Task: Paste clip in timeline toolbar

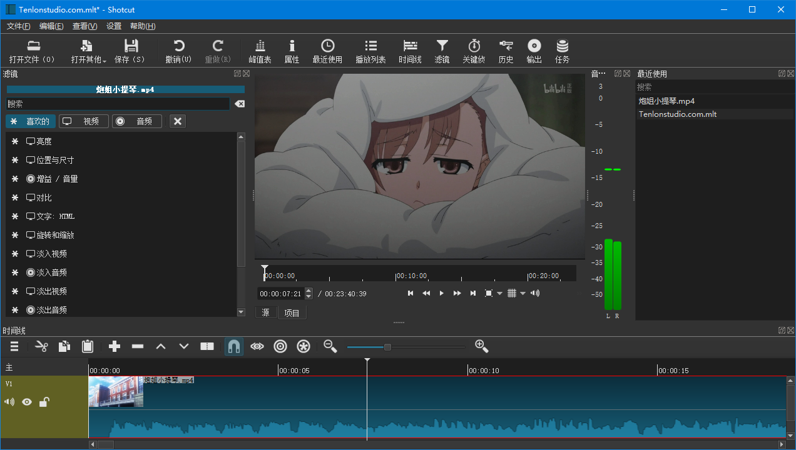Action: pos(88,346)
